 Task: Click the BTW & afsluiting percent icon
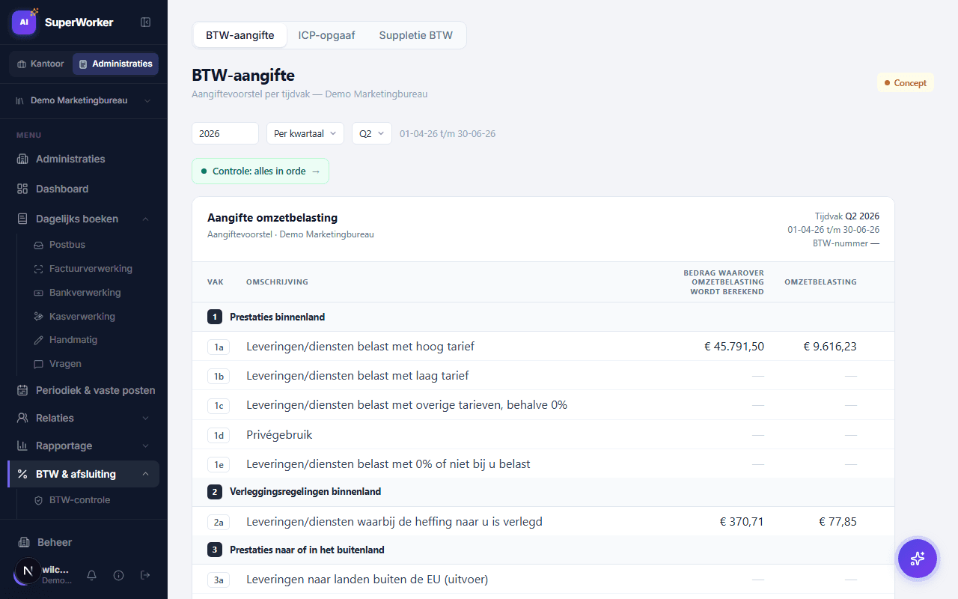tap(22, 474)
